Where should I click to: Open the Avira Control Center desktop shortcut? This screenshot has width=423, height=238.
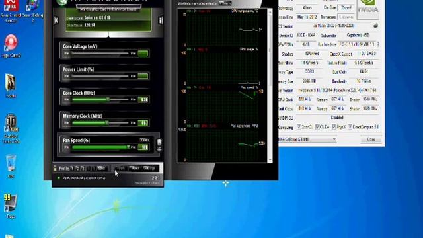(x=11, y=11)
